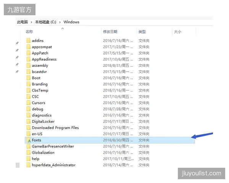Click the Boot folder icon
This screenshot has height=183, width=229.
pos(29,78)
